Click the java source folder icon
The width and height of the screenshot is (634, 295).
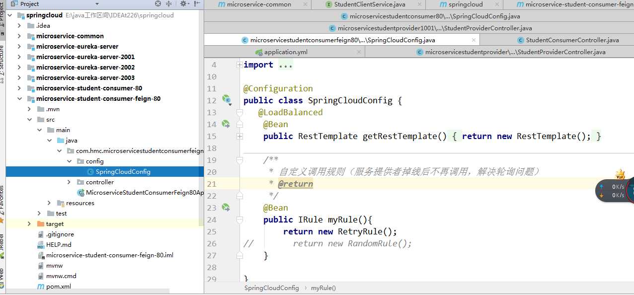pyautogui.click(x=60, y=141)
